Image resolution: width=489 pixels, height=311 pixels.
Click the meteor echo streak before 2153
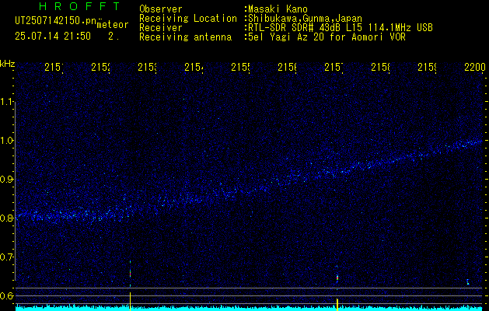pos(130,273)
